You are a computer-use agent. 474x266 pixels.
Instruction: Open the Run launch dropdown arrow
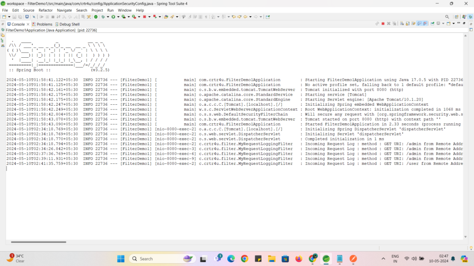(x=118, y=17)
